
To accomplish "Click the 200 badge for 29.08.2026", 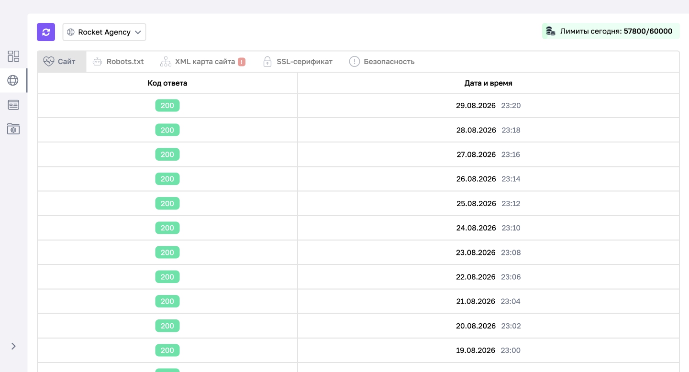I will [167, 106].
